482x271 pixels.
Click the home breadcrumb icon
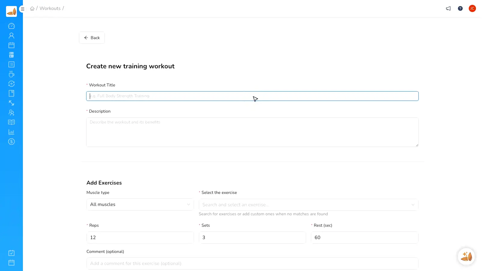(x=32, y=8)
